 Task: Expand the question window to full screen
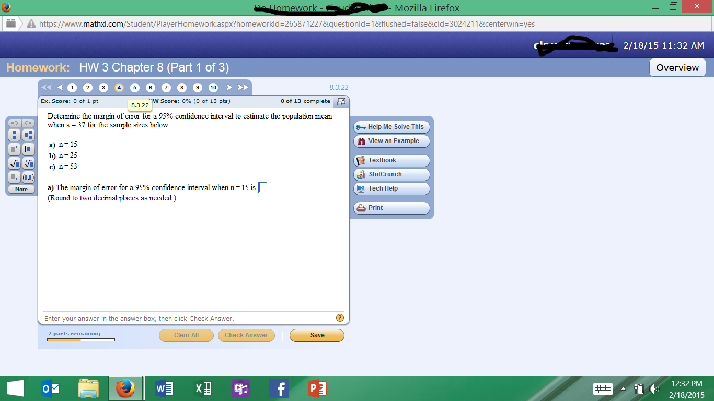[x=341, y=101]
